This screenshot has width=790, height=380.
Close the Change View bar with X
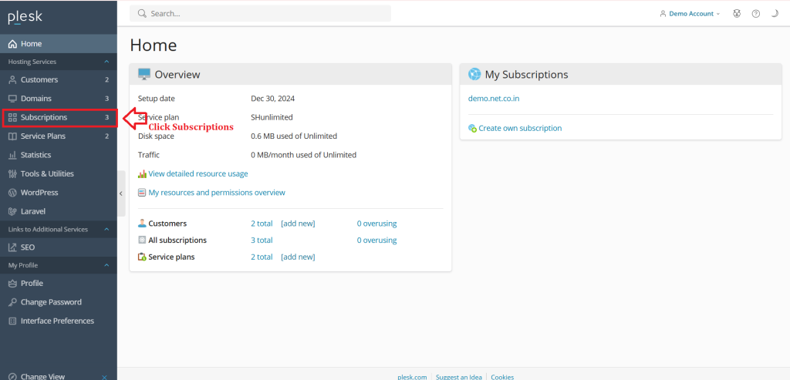pos(104,377)
